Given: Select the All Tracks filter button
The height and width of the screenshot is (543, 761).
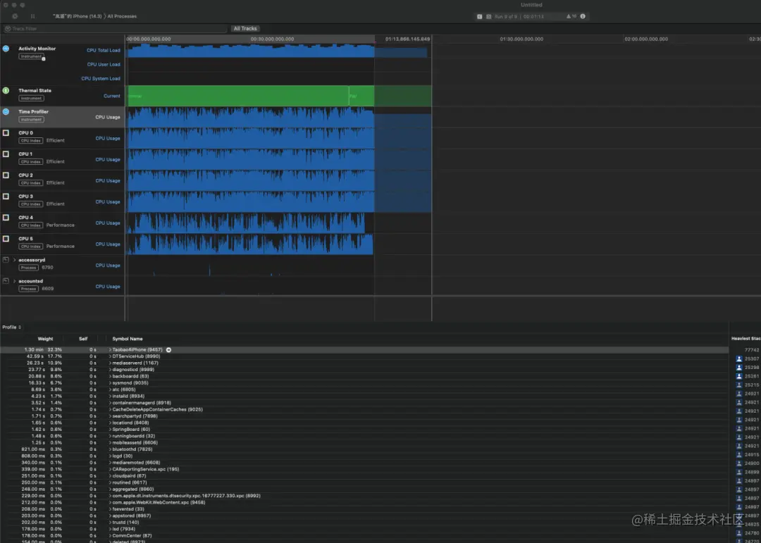Looking at the screenshot, I should 245,29.
